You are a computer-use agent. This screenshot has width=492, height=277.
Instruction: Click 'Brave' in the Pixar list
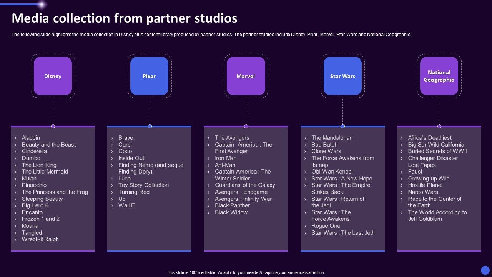point(126,138)
